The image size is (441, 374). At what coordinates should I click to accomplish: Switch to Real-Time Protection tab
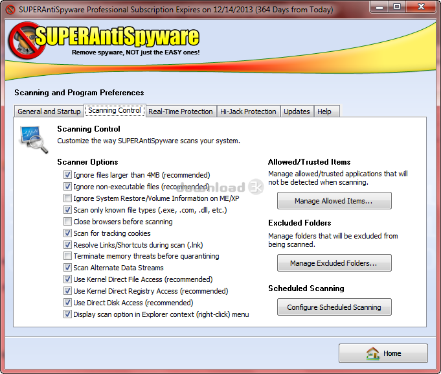[181, 111]
